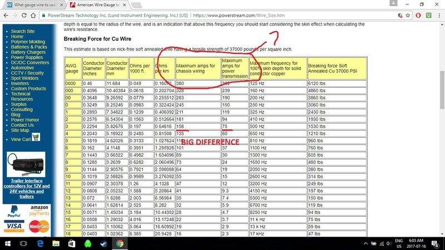Open the Opera-style red extension icon

click(x=418, y=16)
